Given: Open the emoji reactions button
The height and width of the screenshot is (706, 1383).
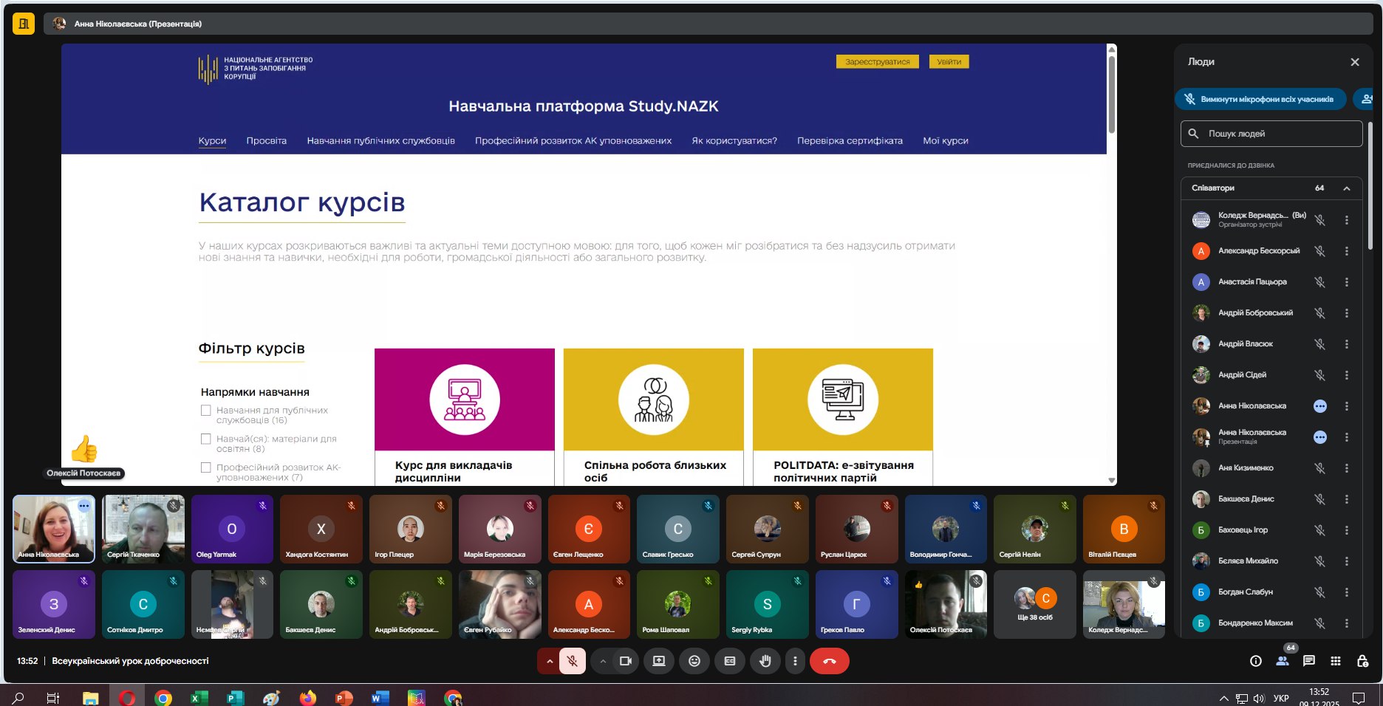Looking at the screenshot, I should [694, 661].
